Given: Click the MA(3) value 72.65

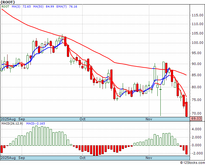Looking at the screenshot, I should tap(27, 7).
